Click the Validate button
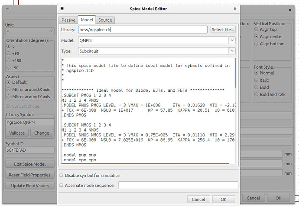This screenshot has height=206, width=299. 17,133
